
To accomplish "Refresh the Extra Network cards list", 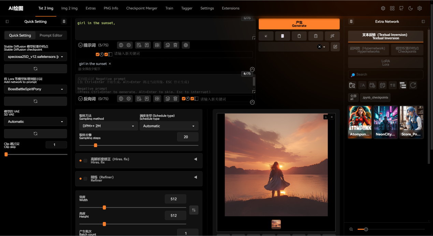I will coord(413,85).
